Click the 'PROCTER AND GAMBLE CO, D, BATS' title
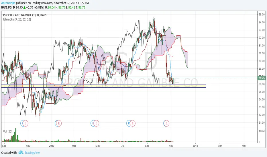 pyautogui.click(x=25, y=15)
